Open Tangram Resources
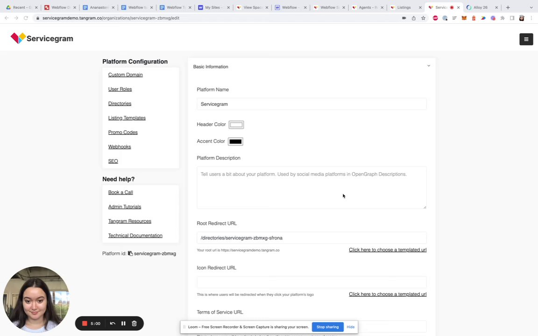538x336 pixels. pos(130,221)
